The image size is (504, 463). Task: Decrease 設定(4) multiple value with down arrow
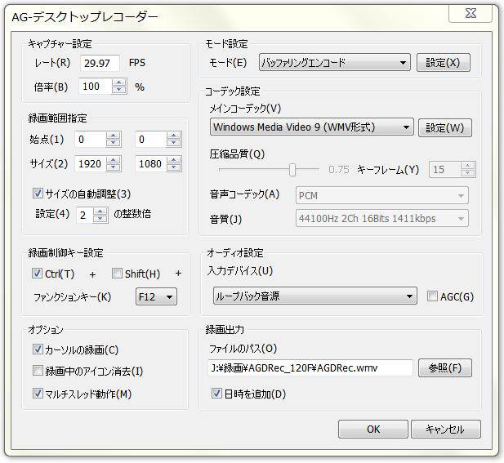tap(100, 219)
